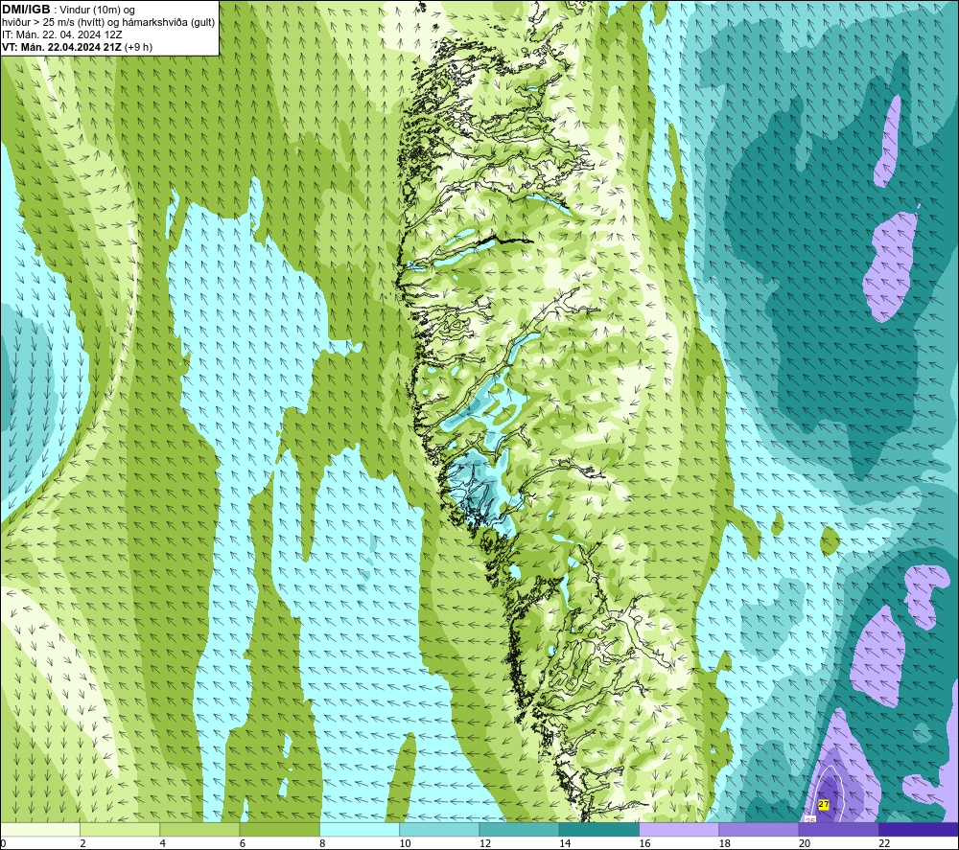959x850 pixels.
Task: Click the '14' label on the wind scale
Action: click(x=565, y=844)
